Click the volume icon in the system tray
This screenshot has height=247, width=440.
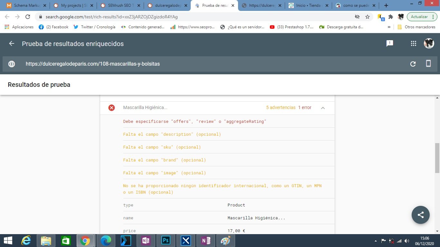pos(407,241)
